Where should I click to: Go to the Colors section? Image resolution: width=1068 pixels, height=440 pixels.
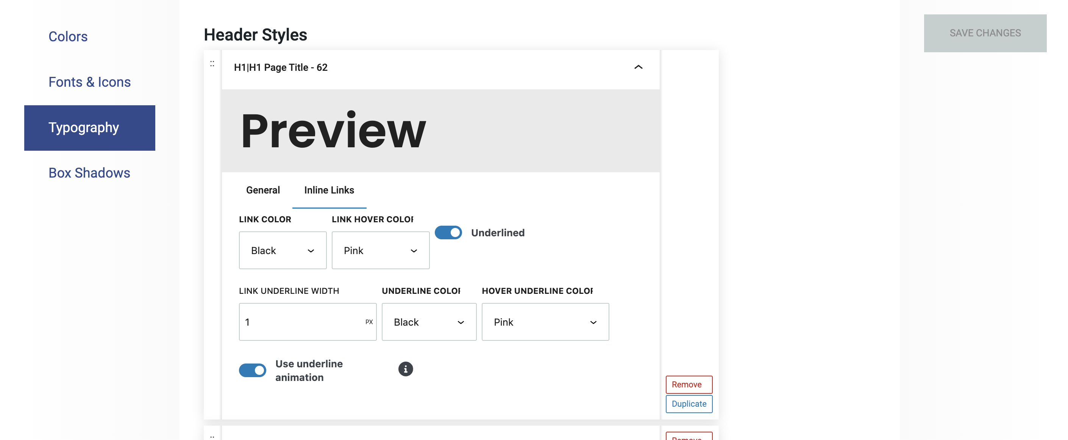click(x=68, y=36)
